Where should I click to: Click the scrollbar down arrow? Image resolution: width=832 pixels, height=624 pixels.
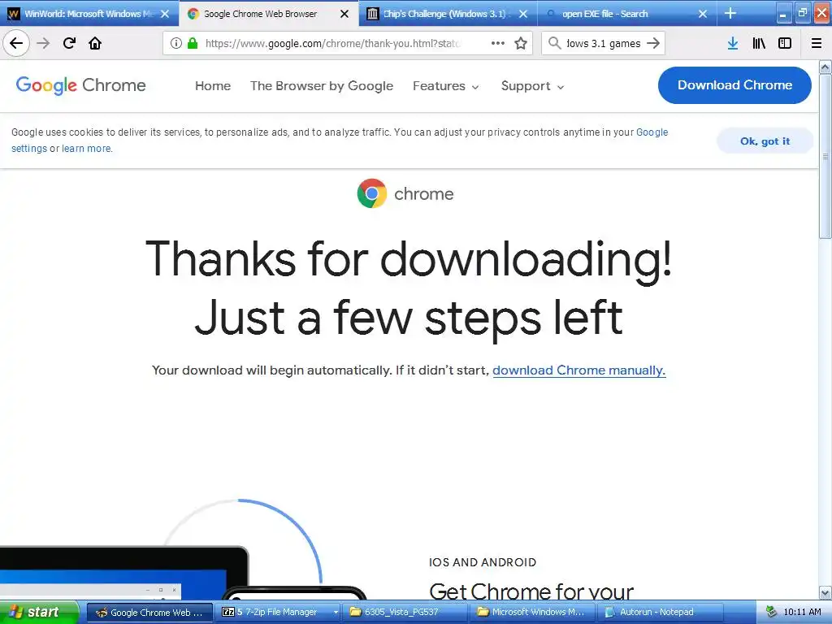coord(825,592)
